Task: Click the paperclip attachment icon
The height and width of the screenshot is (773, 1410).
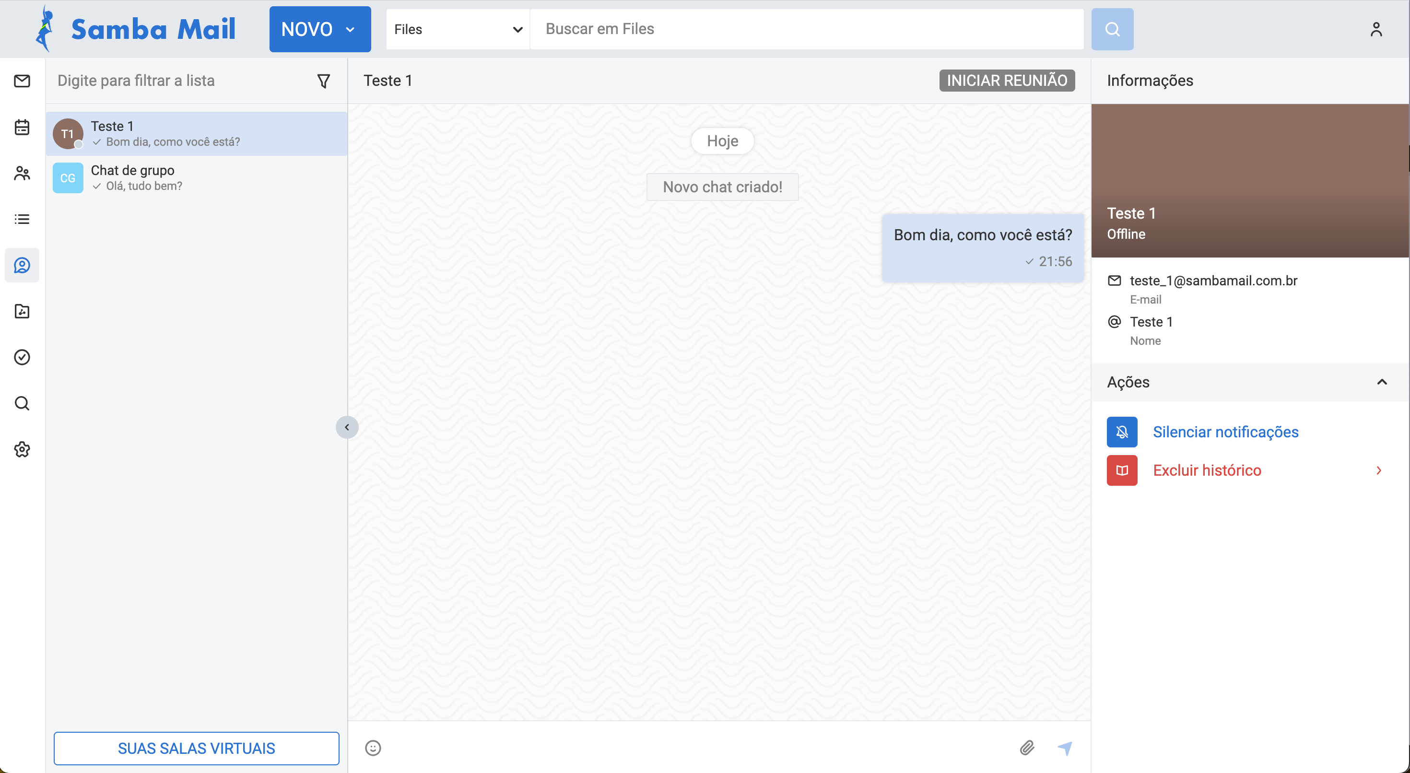Action: pos(1027,748)
